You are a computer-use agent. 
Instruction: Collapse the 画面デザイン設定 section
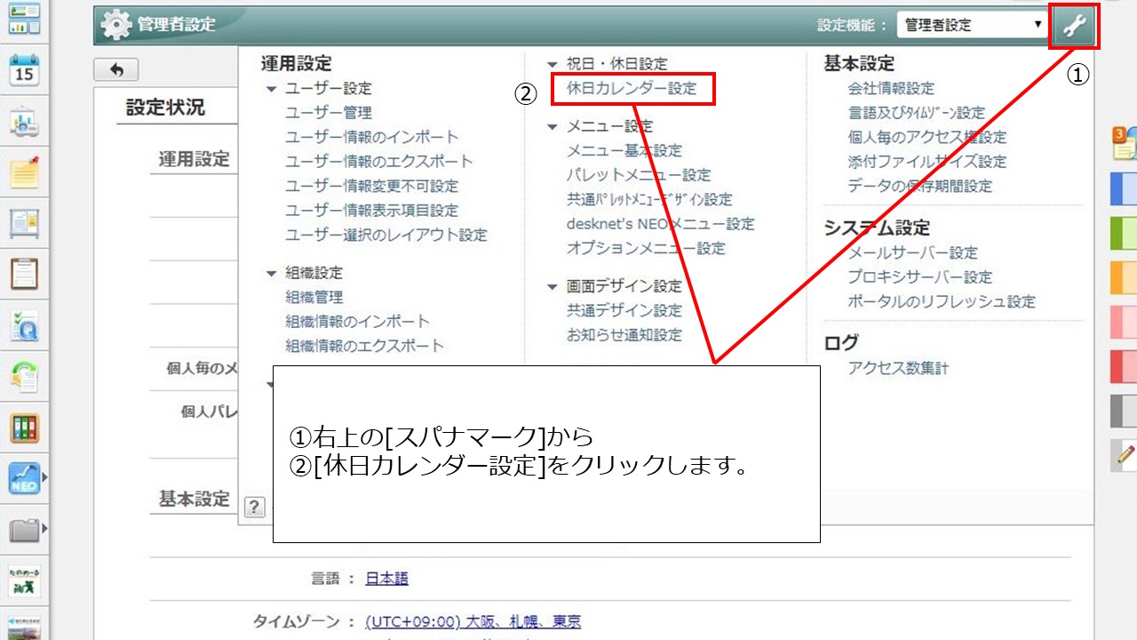(553, 287)
